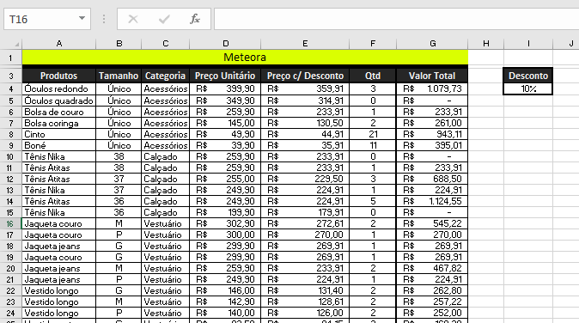Viewport: 579px width, 323px height.
Task: Select column D header
Action: click(226, 44)
